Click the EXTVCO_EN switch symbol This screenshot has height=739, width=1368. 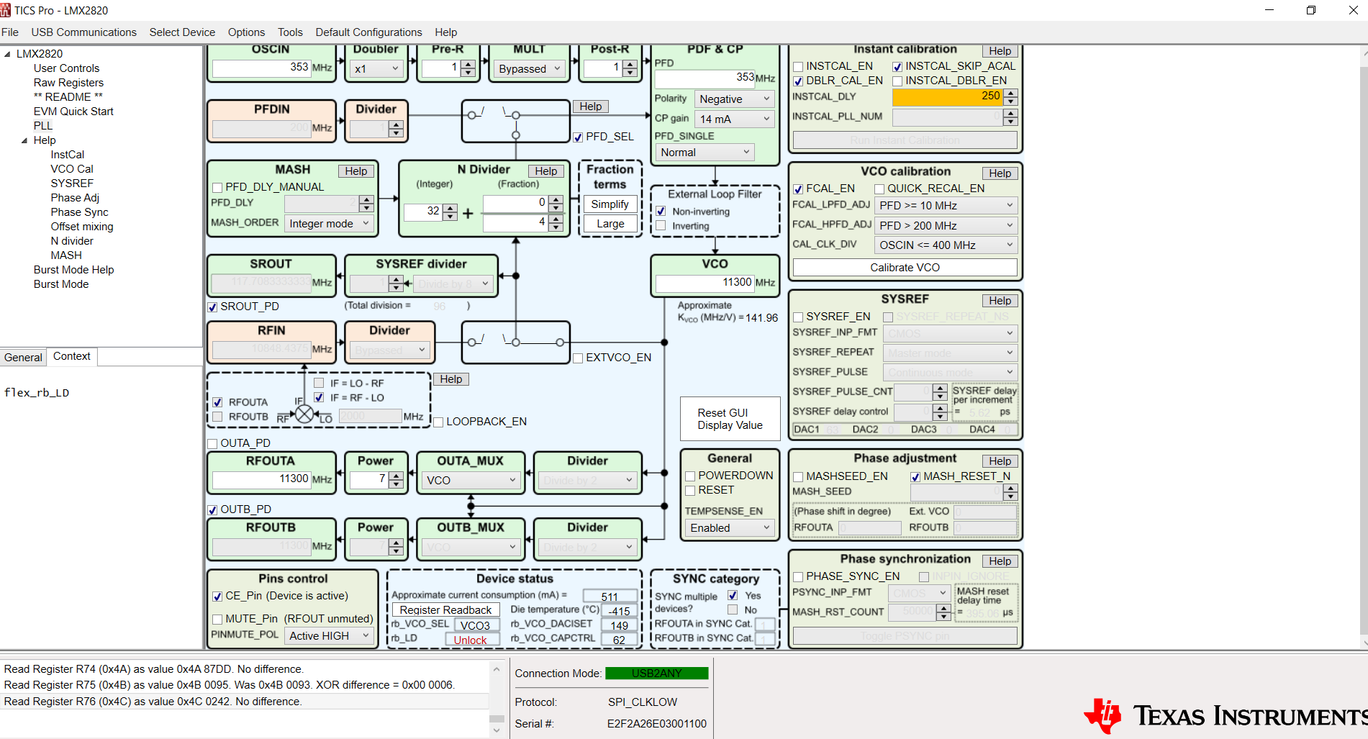(x=515, y=343)
